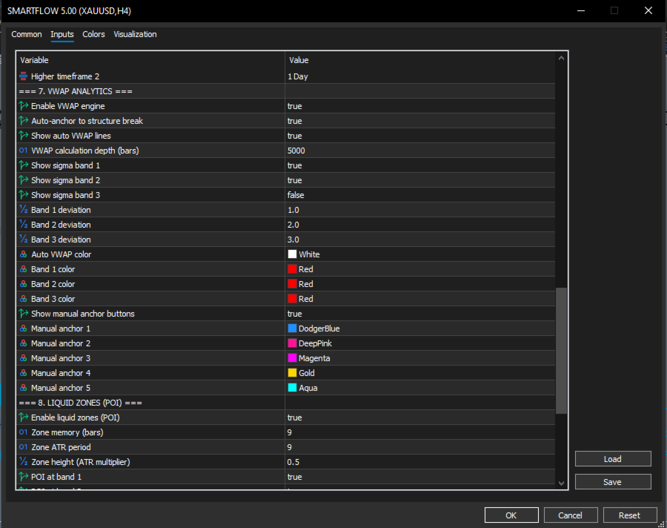Screen dimensions: 667x528
Task: Click the Save button
Action: (x=613, y=482)
